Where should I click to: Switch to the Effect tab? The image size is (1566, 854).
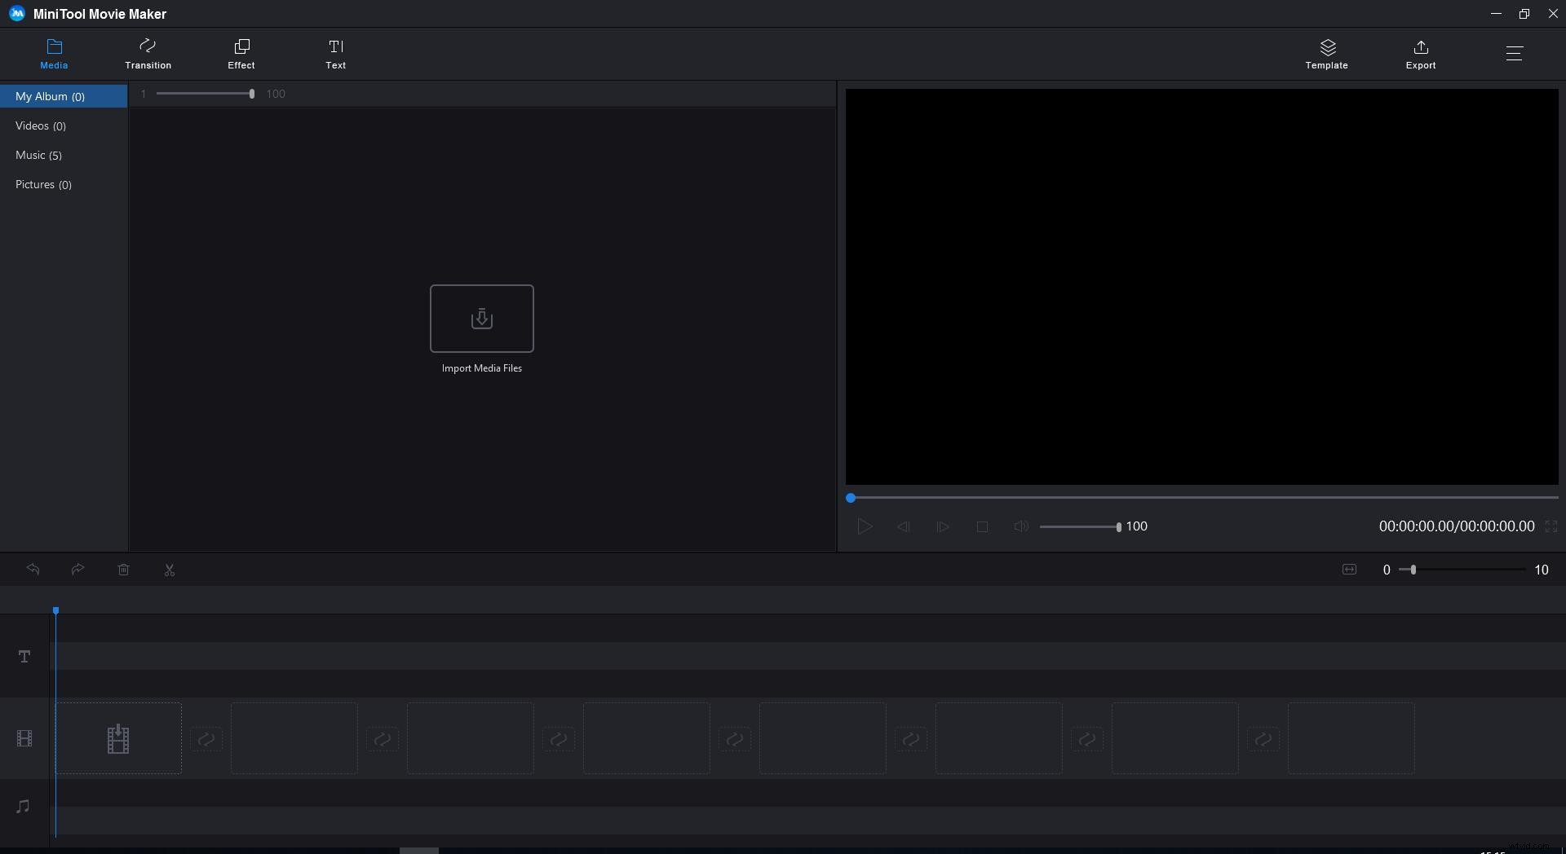pos(241,54)
